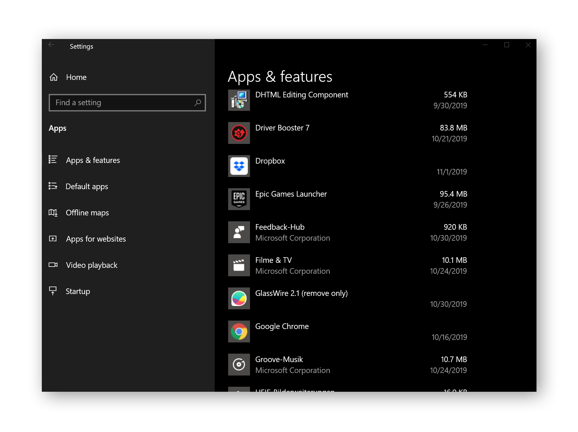Select the Feedback-Hub icon
Screen dimensions: 578x432
coord(239,232)
